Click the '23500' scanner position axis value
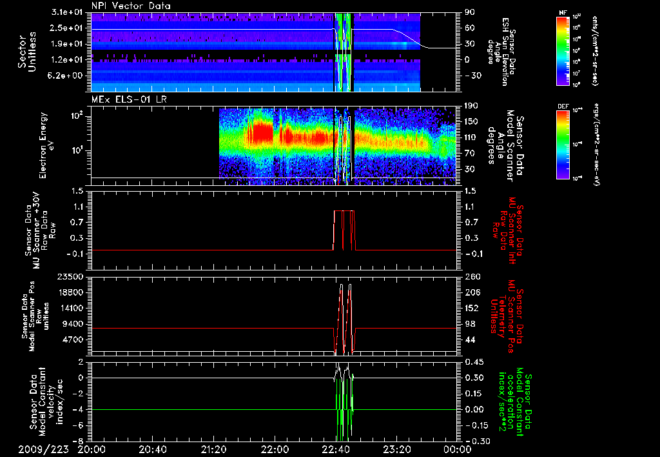 pyautogui.click(x=70, y=277)
